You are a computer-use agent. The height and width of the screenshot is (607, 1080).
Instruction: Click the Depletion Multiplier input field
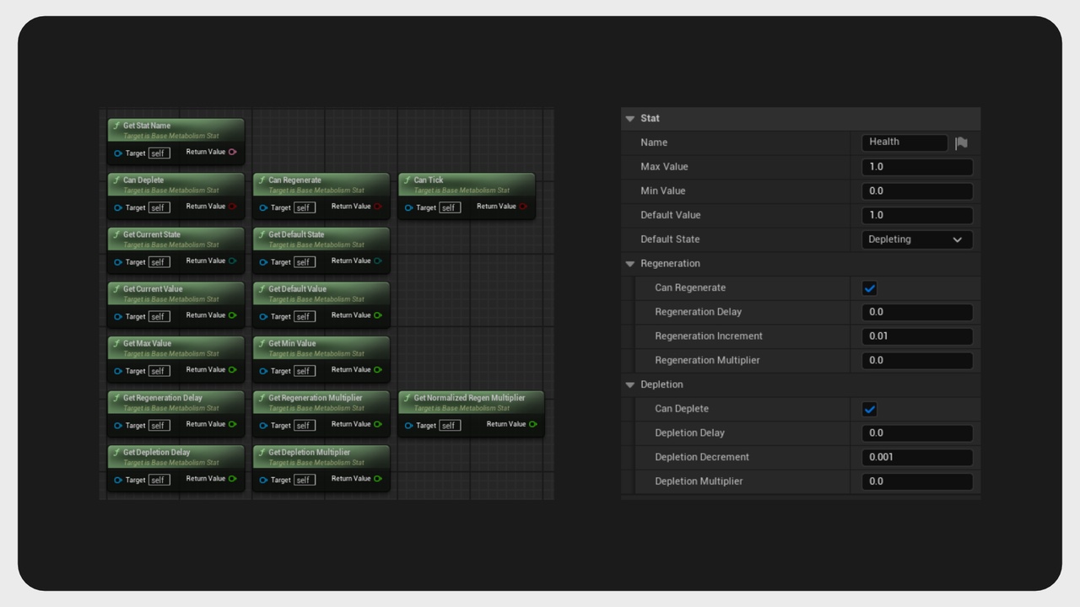pyautogui.click(x=917, y=481)
